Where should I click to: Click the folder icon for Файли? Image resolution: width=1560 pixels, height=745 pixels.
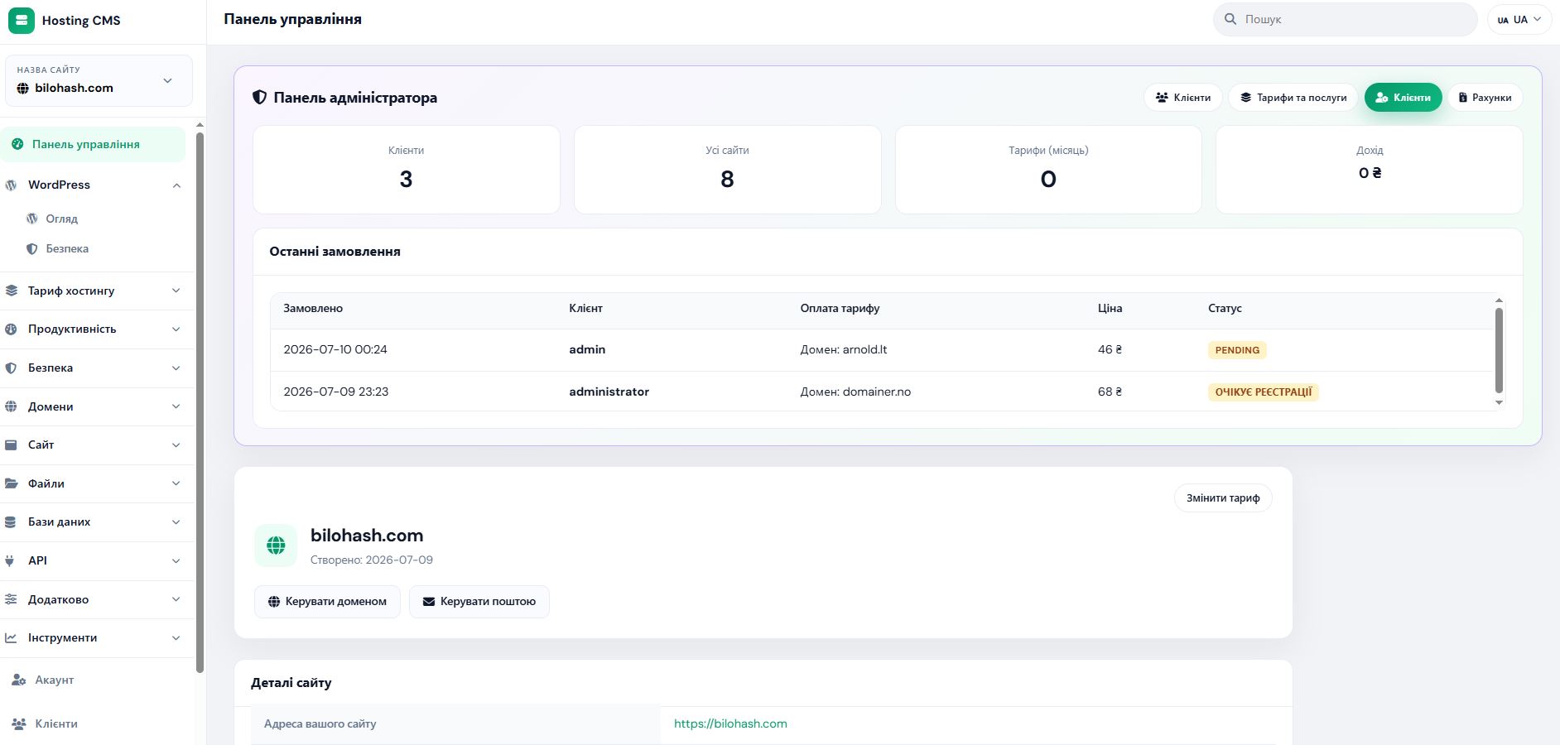tap(11, 483)
